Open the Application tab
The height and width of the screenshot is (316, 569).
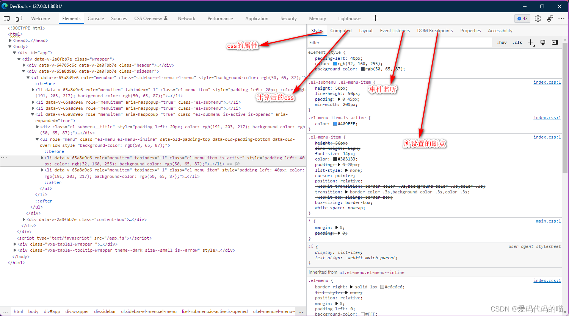click(x=257, y=18)
